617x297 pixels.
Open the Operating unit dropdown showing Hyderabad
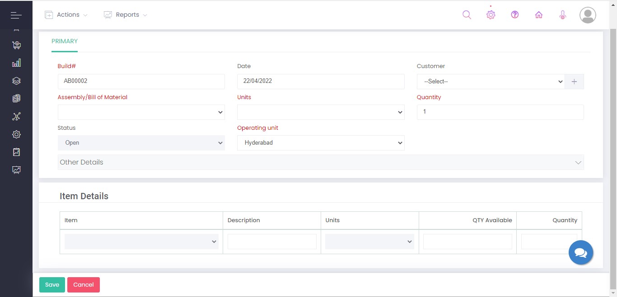[321, 142]
